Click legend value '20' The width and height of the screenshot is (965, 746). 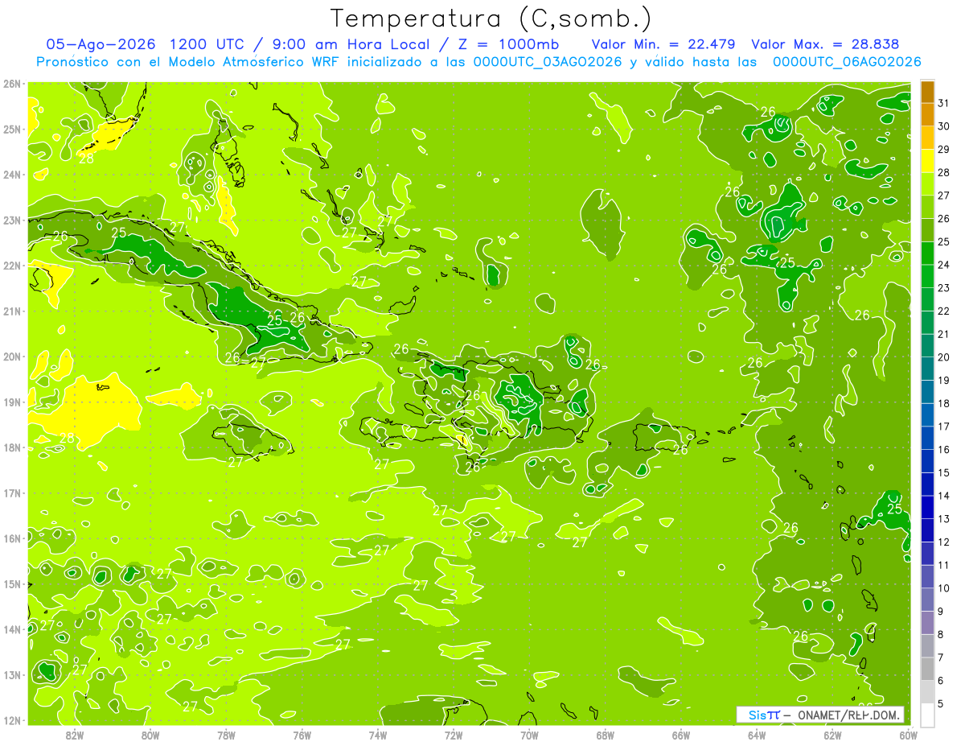[943, 357]
